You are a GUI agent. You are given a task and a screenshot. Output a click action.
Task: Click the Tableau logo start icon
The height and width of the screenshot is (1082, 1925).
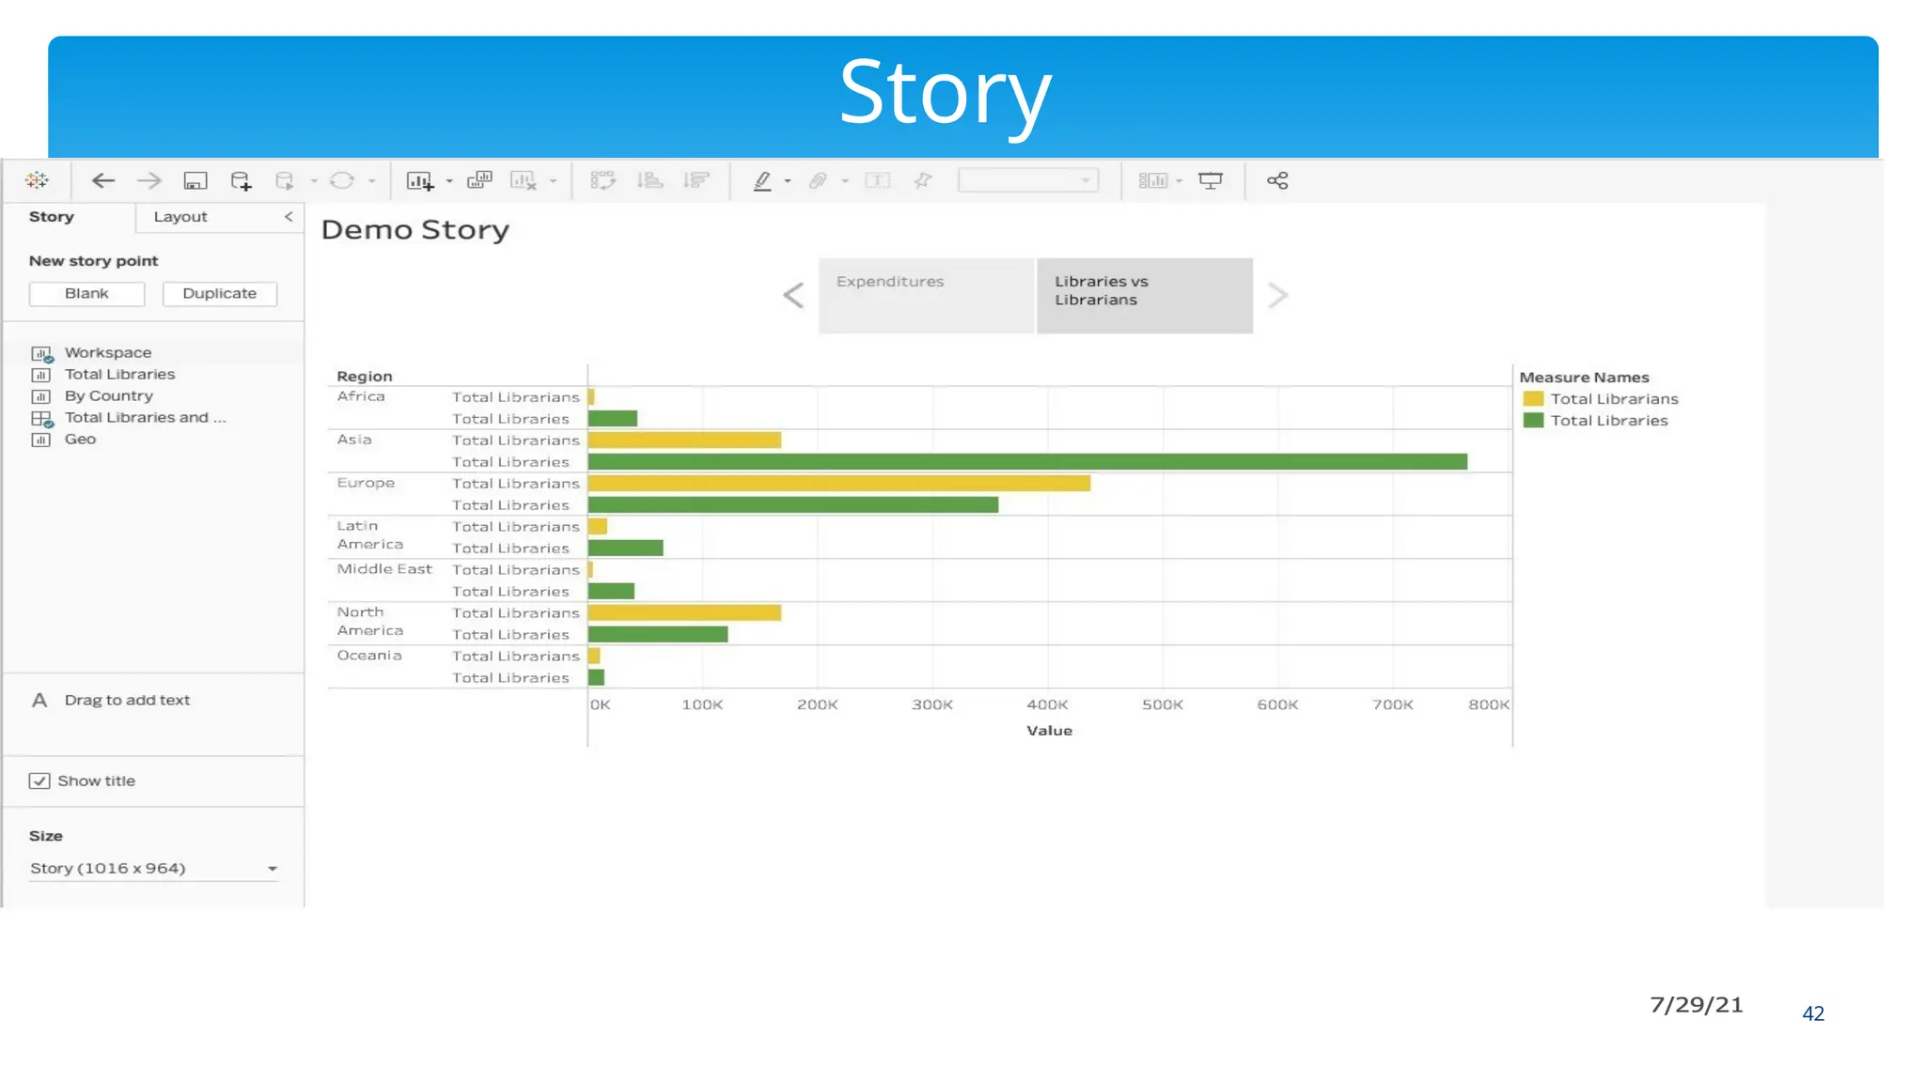pyautogui.click(x=37, y=180)
